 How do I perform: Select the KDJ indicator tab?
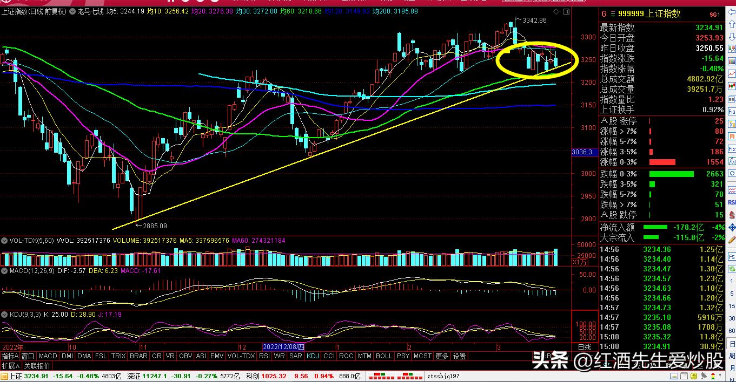(x=313, y=356)
